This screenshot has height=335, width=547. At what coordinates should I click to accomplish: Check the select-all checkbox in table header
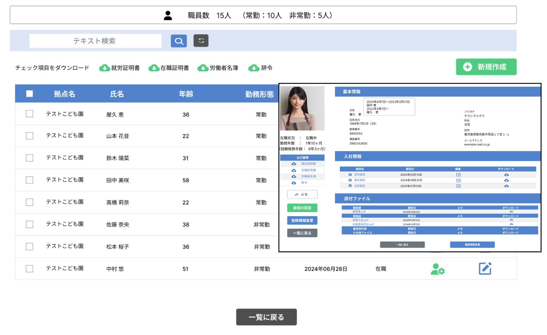[x=29, y=94]
